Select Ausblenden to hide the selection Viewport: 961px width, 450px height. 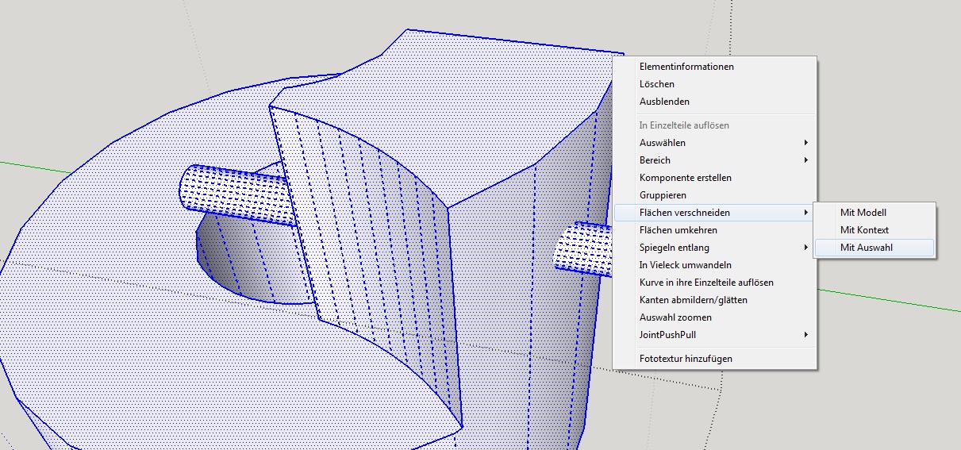664,102
